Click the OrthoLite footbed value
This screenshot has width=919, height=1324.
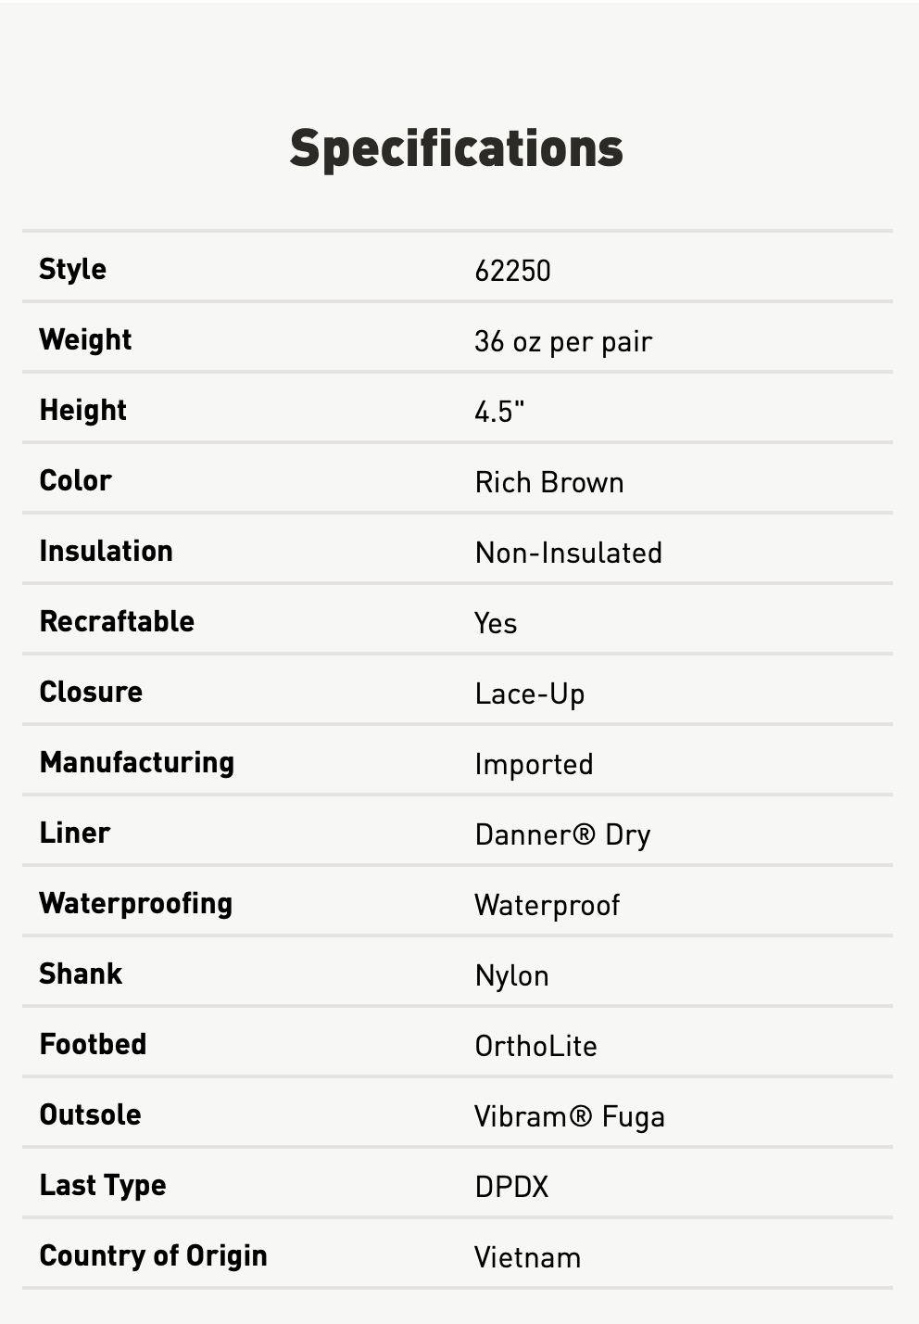tap(535, 1046)
